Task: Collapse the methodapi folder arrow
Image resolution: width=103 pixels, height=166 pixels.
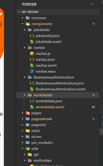Action: [x=25, y=161]
